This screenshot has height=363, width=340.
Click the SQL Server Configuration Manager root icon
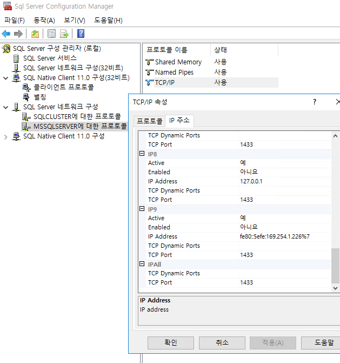(x=6, y=49)
